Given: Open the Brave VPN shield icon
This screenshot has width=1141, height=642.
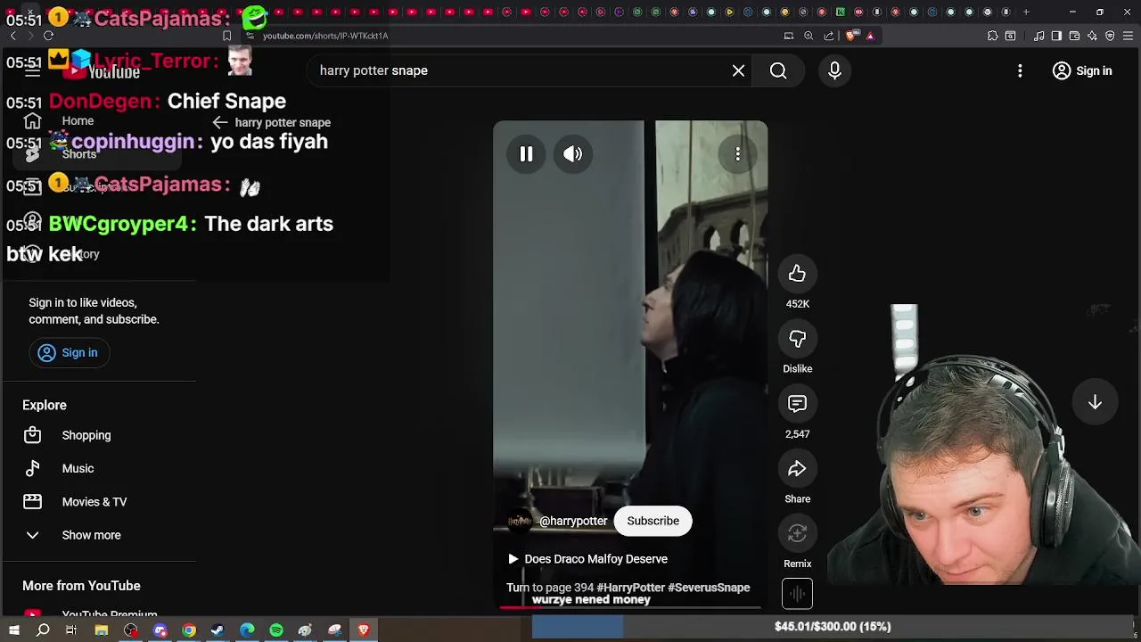Looking at the screenshot, I should pos(1110,36).
